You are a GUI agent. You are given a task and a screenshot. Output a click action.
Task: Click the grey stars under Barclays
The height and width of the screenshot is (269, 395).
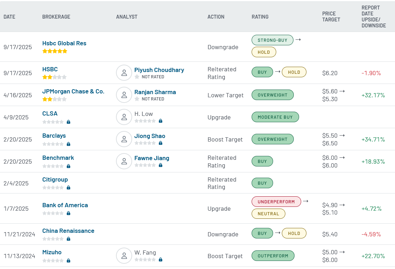point(53,144)
